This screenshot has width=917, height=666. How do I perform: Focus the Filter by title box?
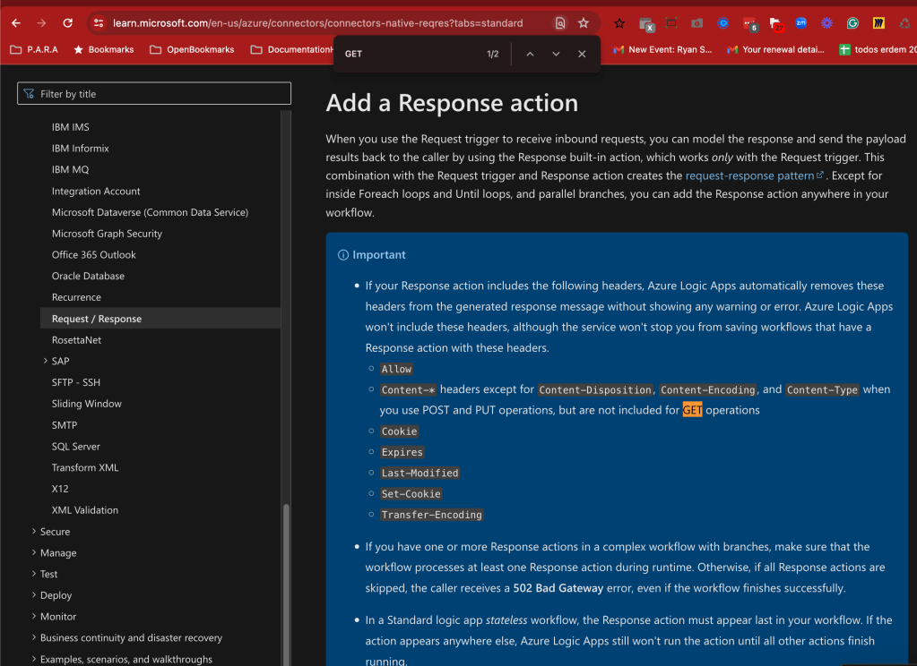154,93
